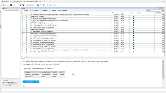Toggle the Error filter checkbox

pyautogui.click(x=25, y=11)
